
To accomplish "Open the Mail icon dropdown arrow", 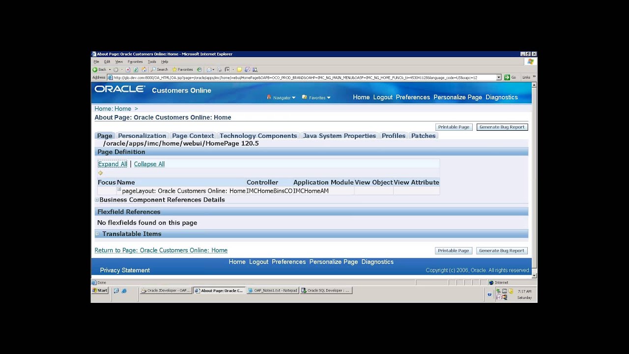I will coord(214,69).
